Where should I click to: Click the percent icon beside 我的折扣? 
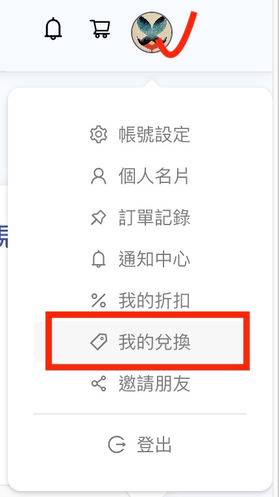click(x=99, y=301)
